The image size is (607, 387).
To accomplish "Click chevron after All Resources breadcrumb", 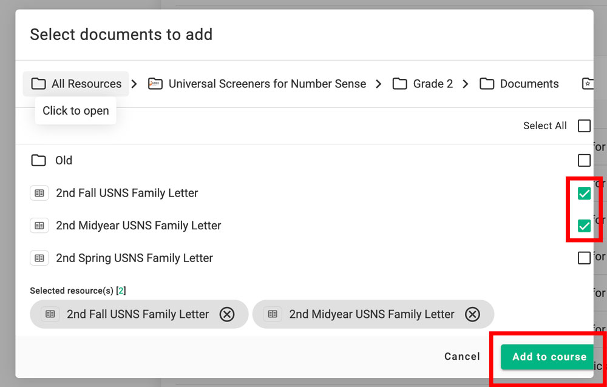I will click(135, 84).
